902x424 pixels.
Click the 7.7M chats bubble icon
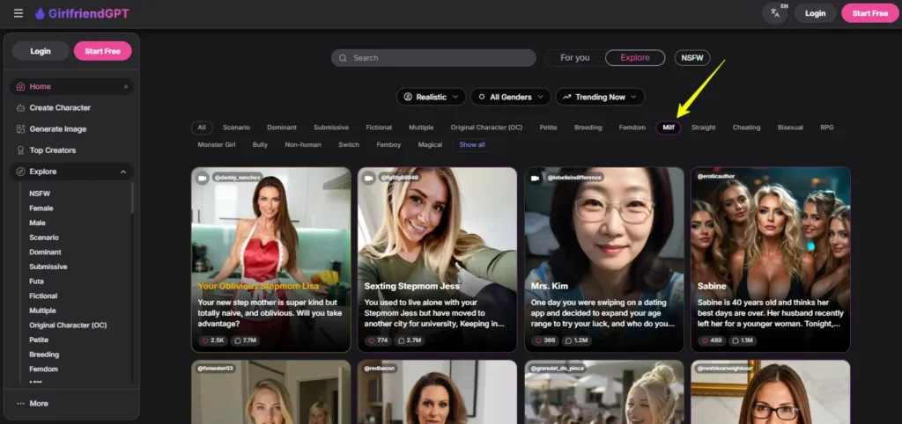coord(238,340)
